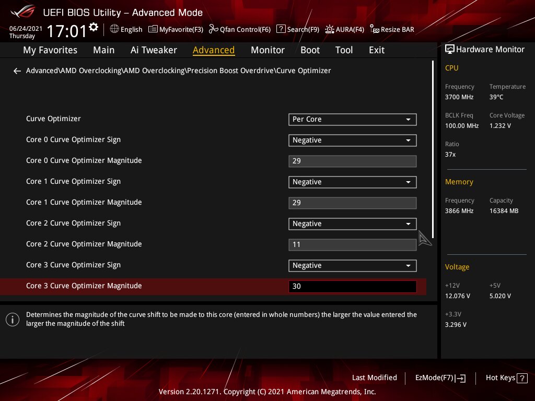This screenshot has height=401, width=535.
Task: Click the Core 0 Curve Optimizer Magnitude field
Action: click(353, 161)
